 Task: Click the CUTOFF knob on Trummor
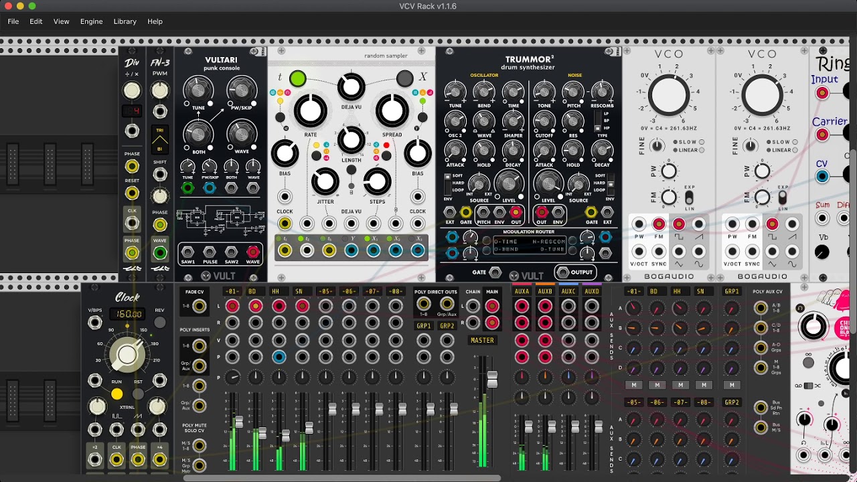click(x=544, y=121)
